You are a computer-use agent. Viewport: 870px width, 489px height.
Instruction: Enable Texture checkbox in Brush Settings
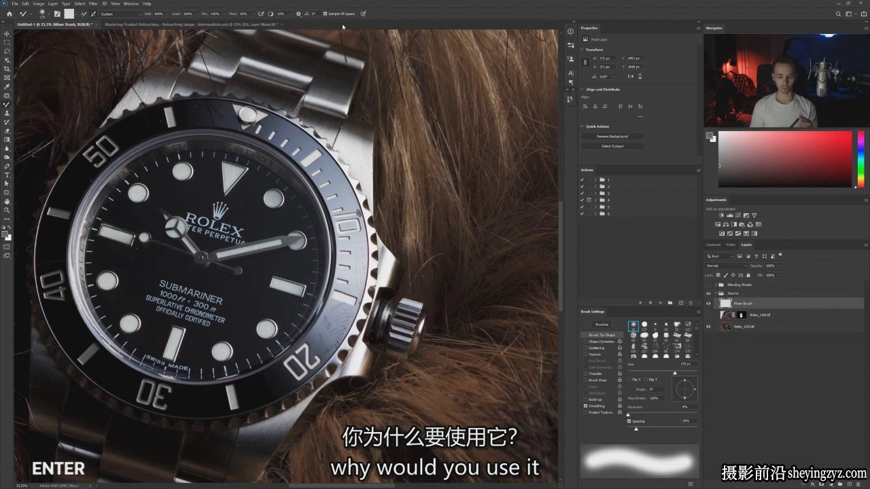[x=586, y=355]
